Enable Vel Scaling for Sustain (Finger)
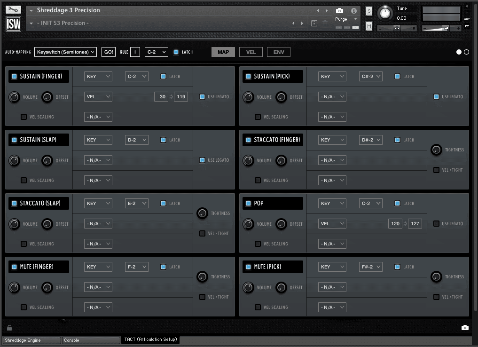This screenshot has width=478, height=347. coord(24,117)
